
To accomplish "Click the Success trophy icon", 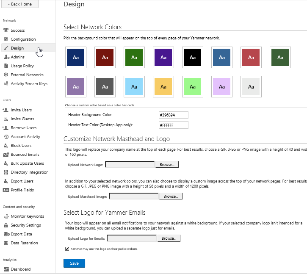I will (x=6, y=30).
